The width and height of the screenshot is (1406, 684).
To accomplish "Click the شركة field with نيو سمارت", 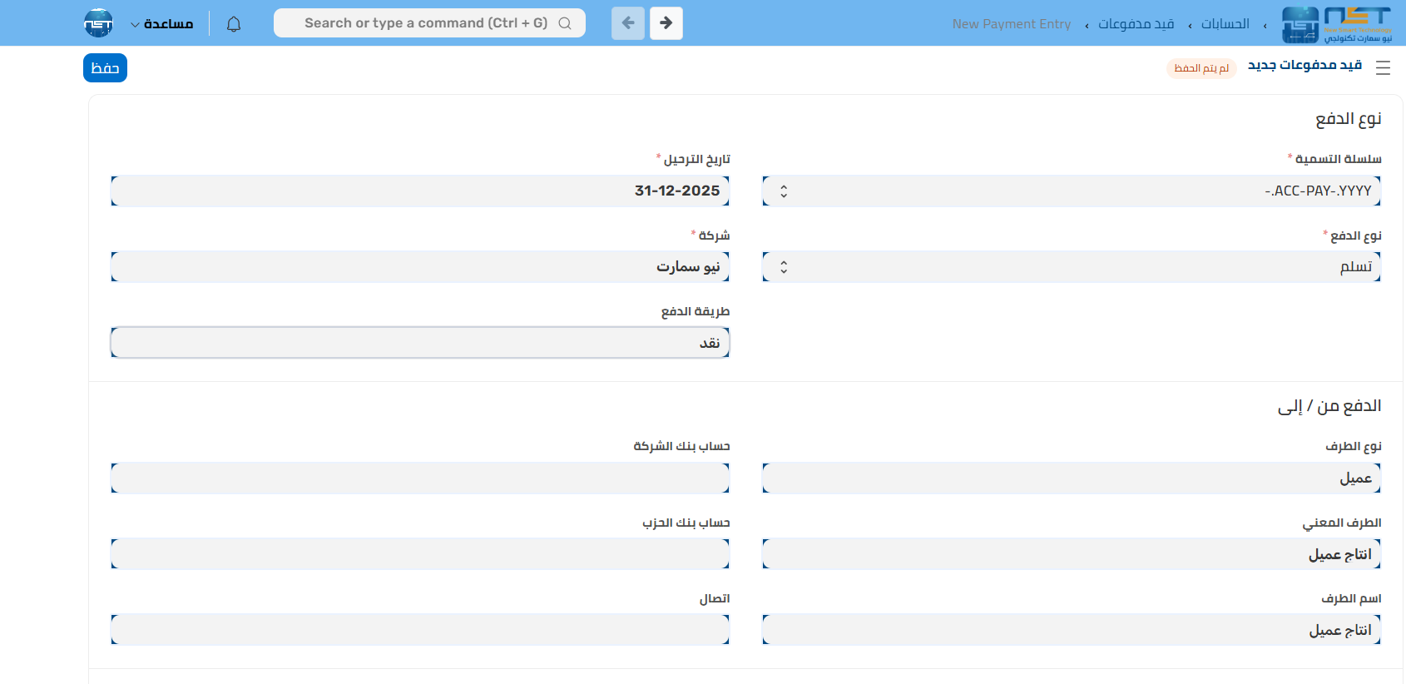I will click(x=420, y=267).
